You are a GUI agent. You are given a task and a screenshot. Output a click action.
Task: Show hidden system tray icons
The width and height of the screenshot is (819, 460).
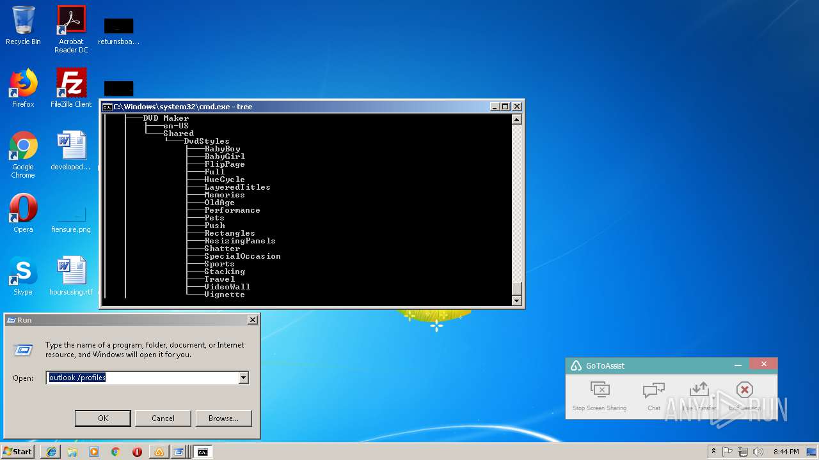713,452
